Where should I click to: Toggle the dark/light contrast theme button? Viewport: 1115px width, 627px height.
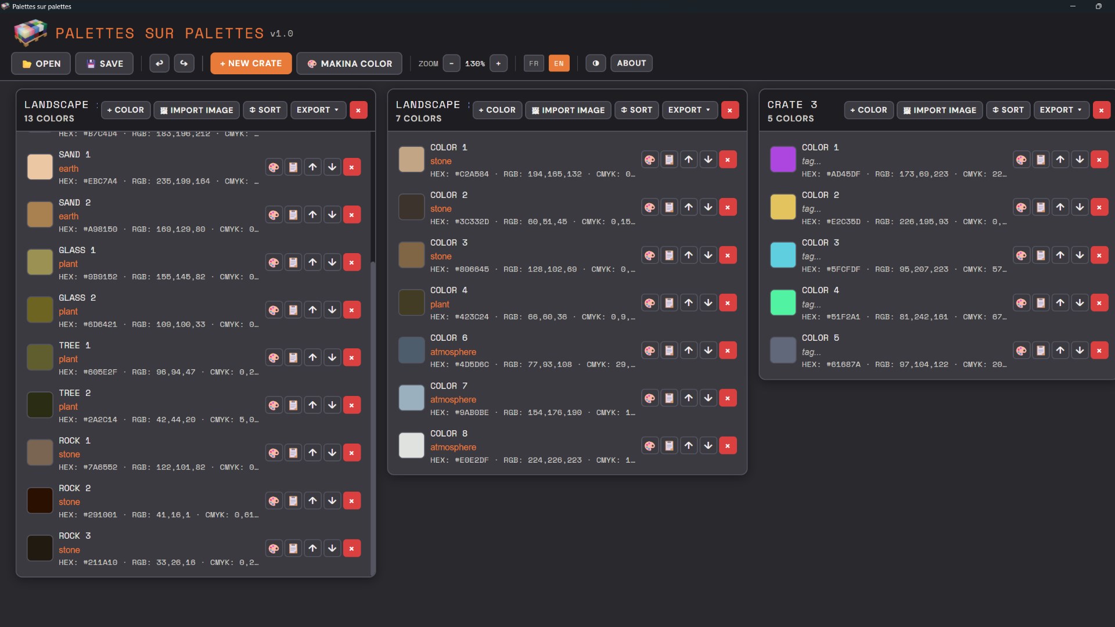click(x=595, y=63)
